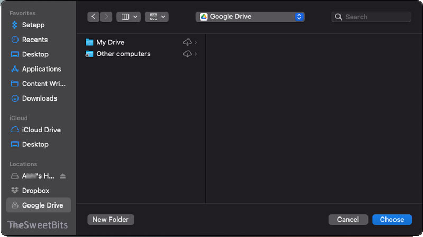Expand My Drive with the chevron arrow
The width and height of the screenshot is (423, 237).
(196, 42)
